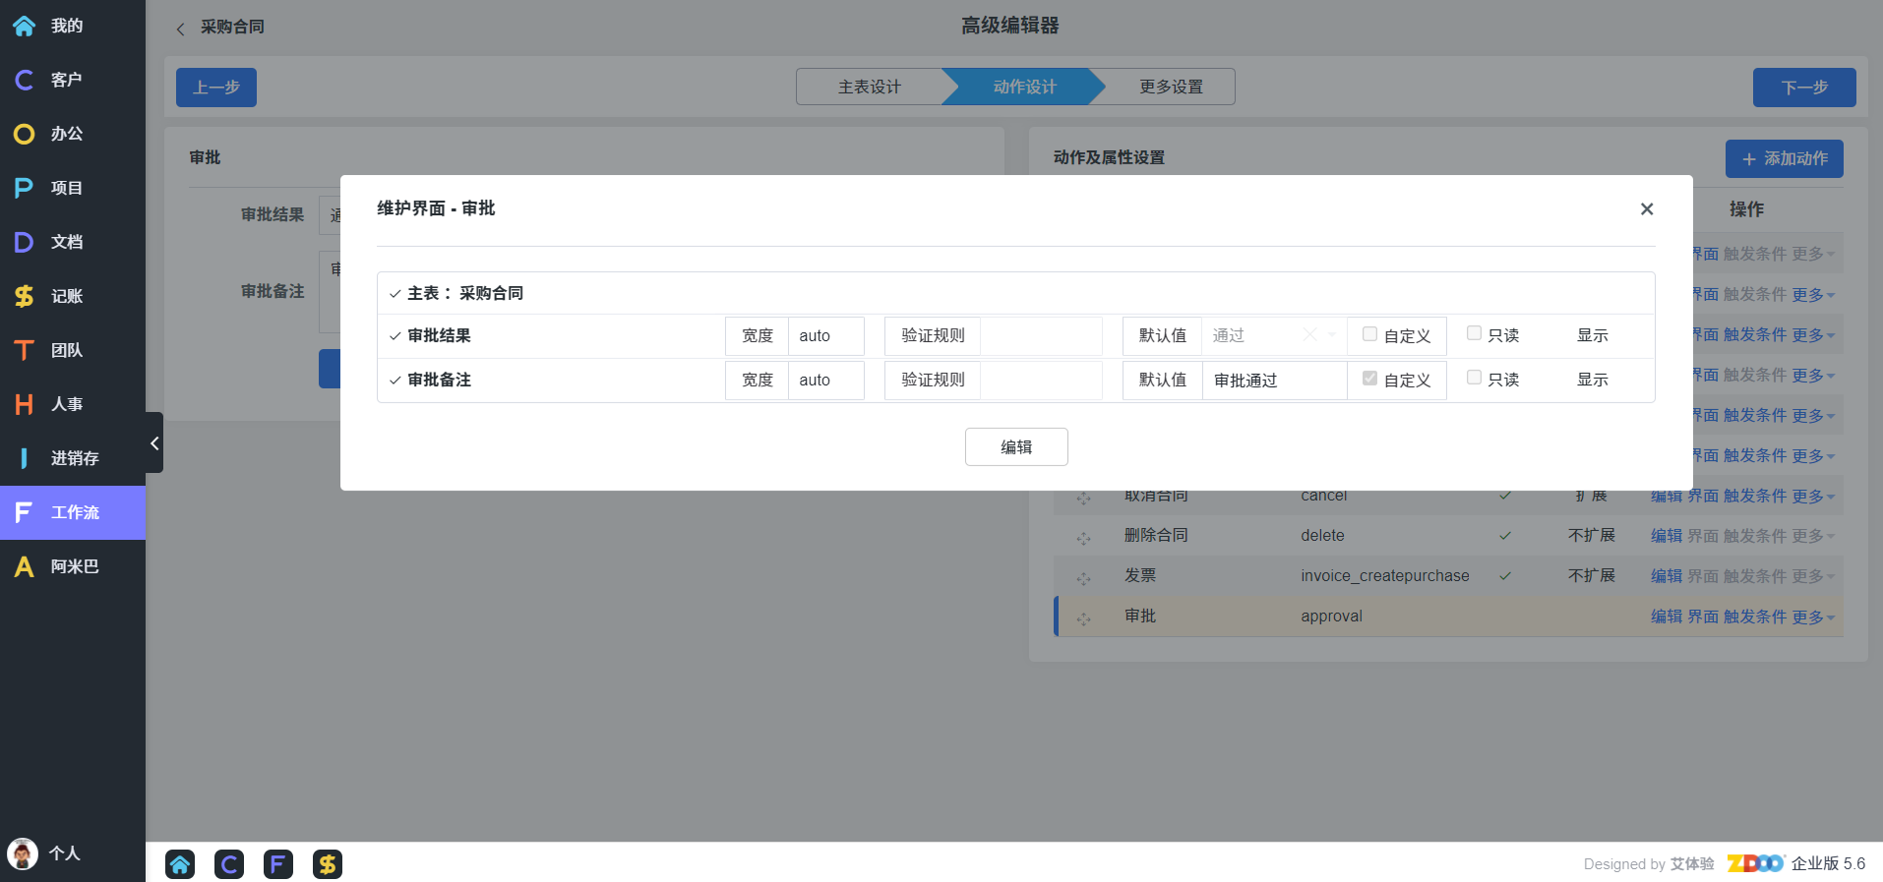Click the workflow F icon in bottom taskbar
Screen dimensions: 1883x882
pyautogui.click(x=278, y=864)
